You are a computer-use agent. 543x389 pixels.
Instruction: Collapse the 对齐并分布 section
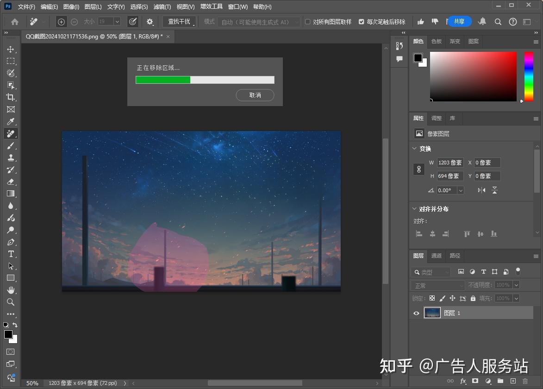coord(414,209)
